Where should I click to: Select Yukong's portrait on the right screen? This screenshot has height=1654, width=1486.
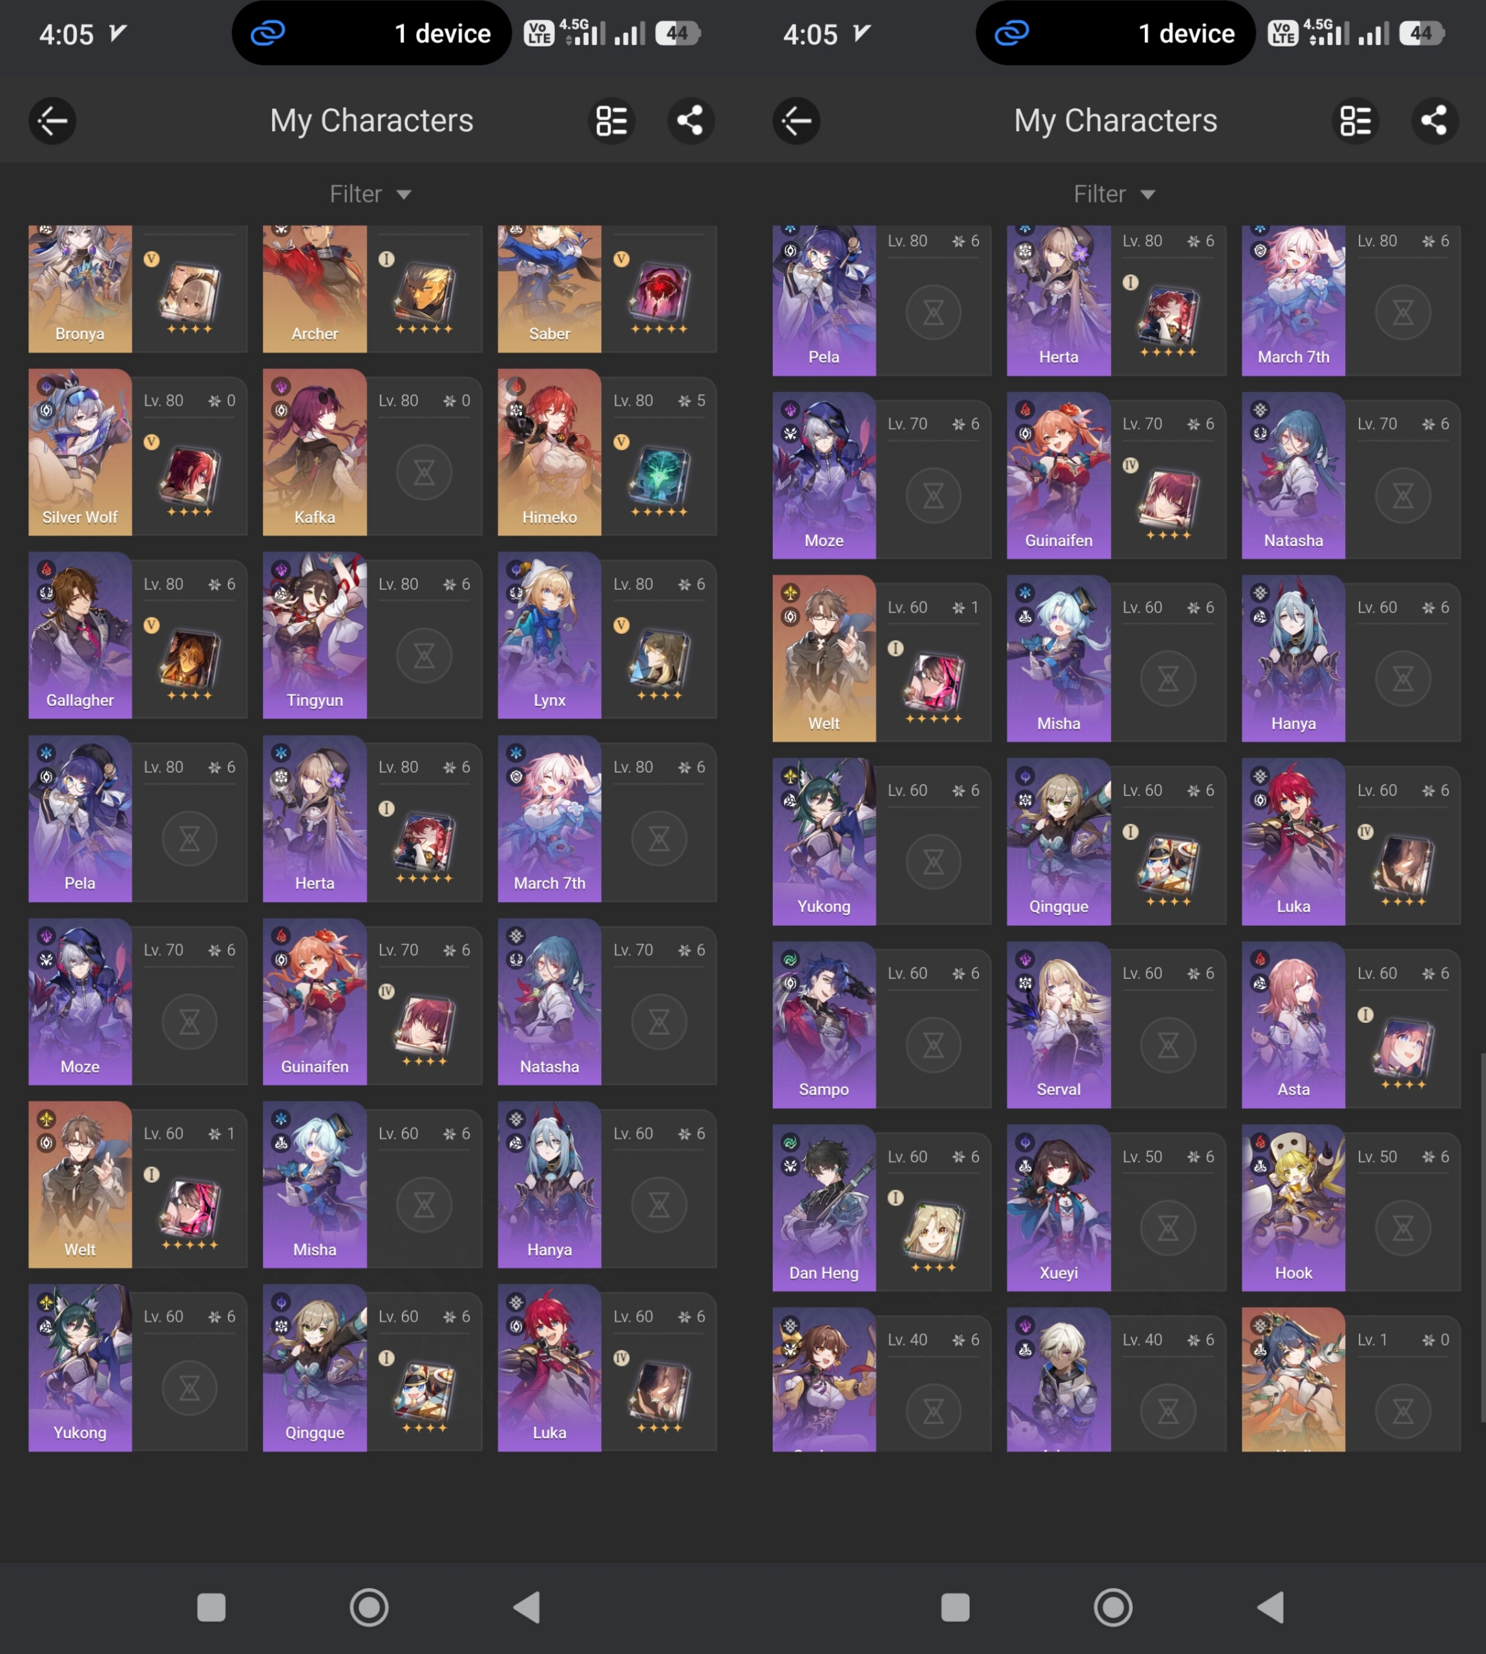(824, 842)
